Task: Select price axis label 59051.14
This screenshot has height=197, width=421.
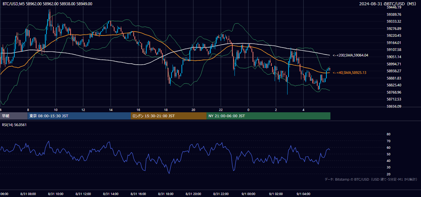Action: 394,57
